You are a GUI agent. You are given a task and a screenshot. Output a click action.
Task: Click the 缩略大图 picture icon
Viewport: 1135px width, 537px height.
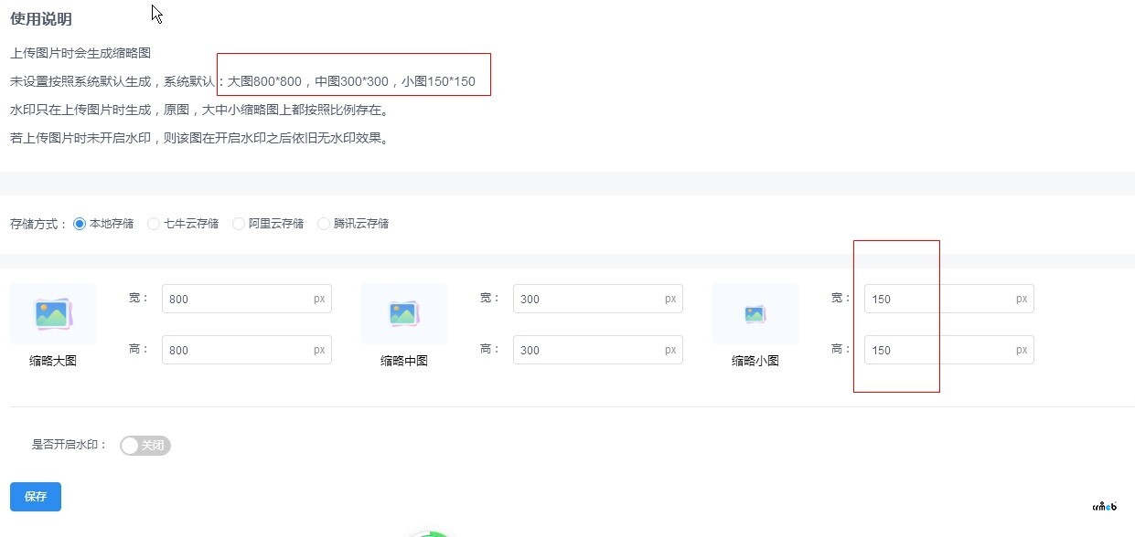point(53,314)
